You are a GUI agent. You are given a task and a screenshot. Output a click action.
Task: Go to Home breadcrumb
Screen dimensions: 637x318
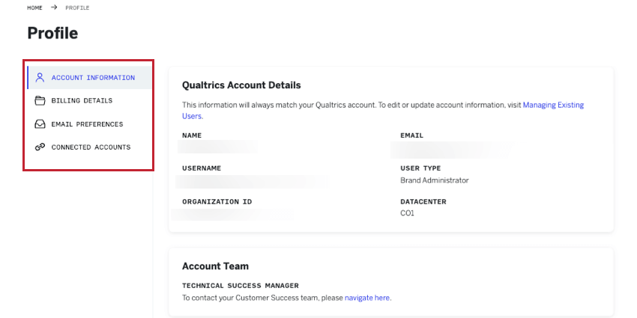[34, 7]
